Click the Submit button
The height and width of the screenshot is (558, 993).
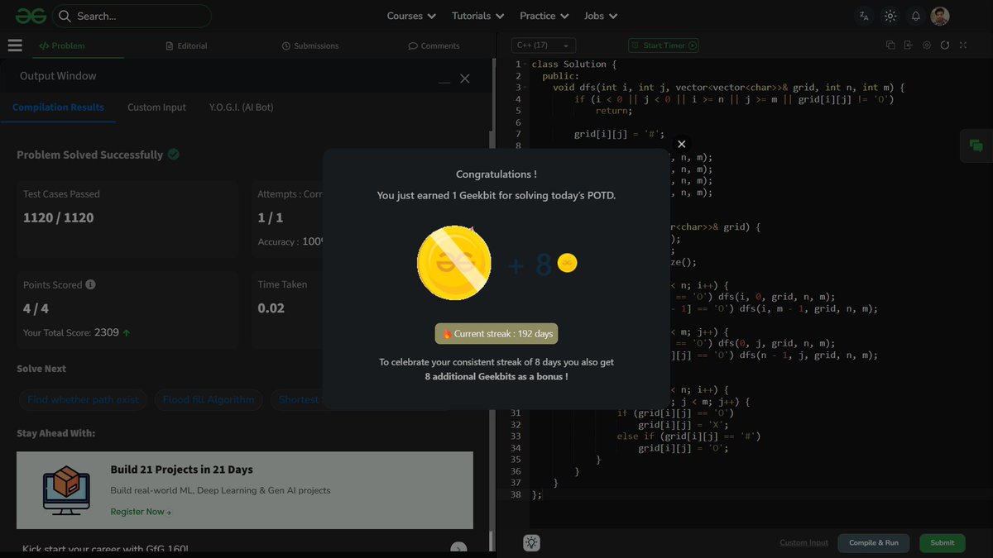click(x=942, y=542)
